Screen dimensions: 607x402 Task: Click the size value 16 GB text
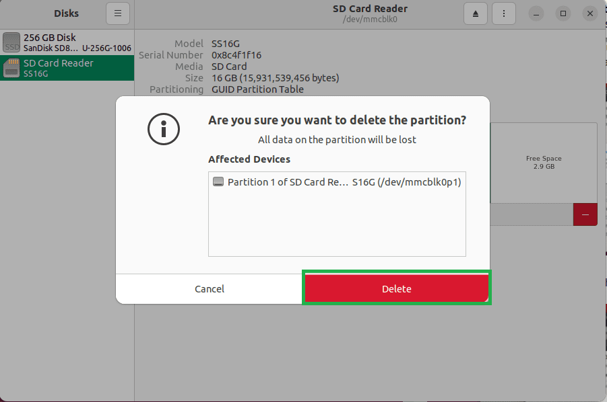[276, 78]
